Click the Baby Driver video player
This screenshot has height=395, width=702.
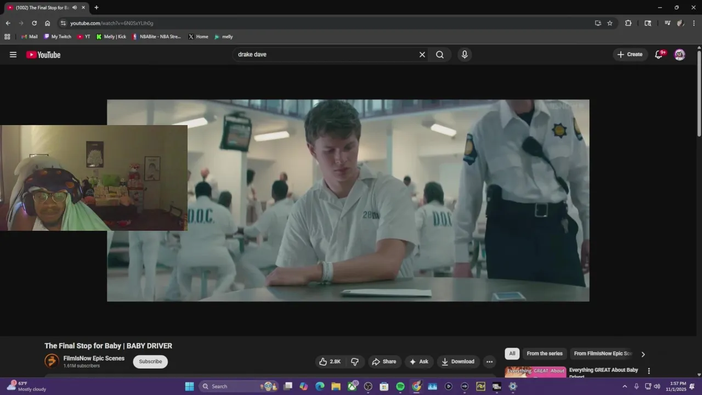click(348, 200)
